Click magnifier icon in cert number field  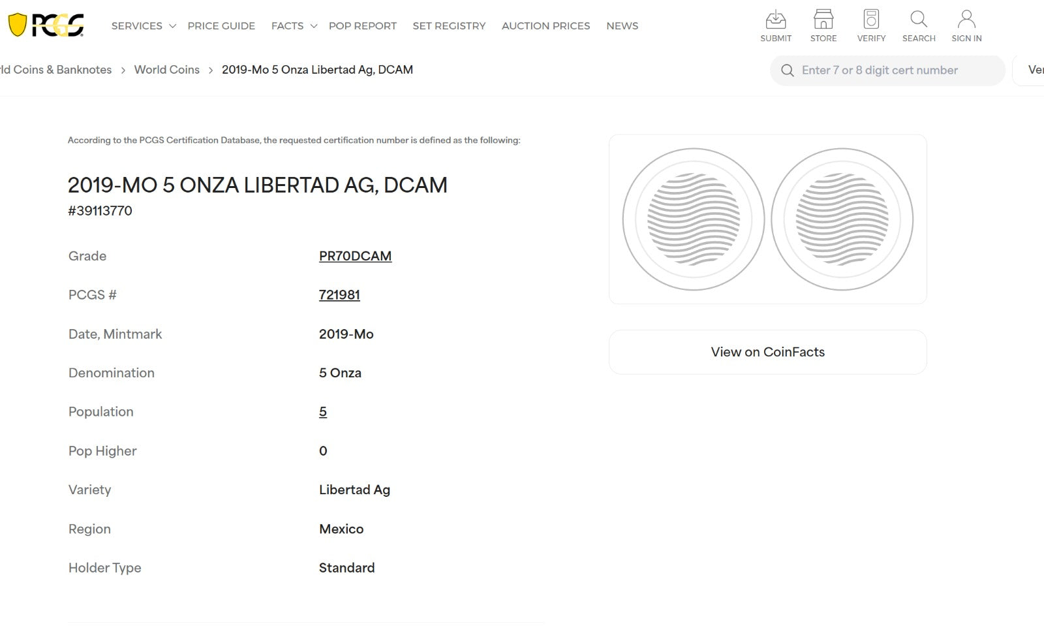pos(788,71)
